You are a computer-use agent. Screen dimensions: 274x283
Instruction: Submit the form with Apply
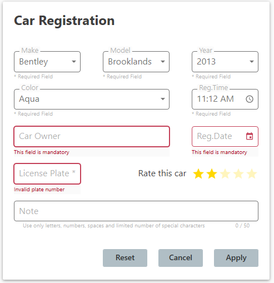(236, 258)
